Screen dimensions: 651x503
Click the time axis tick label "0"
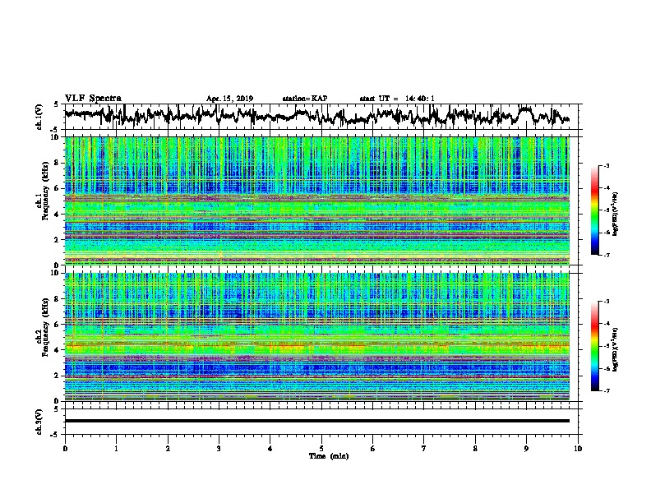click(65, 449)
